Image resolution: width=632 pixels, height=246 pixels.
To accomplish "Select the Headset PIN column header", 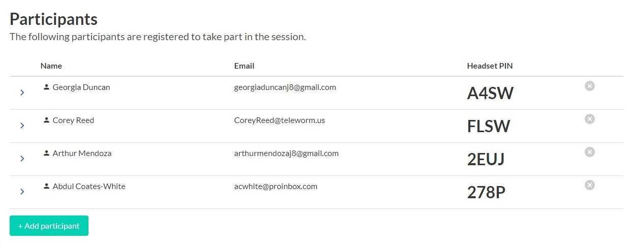I will point(490,66).
